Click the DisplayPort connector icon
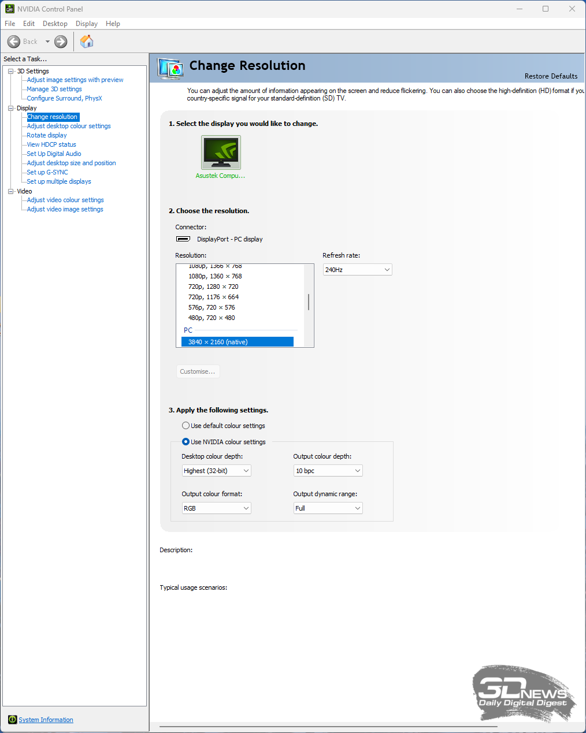 coord(183,239)
